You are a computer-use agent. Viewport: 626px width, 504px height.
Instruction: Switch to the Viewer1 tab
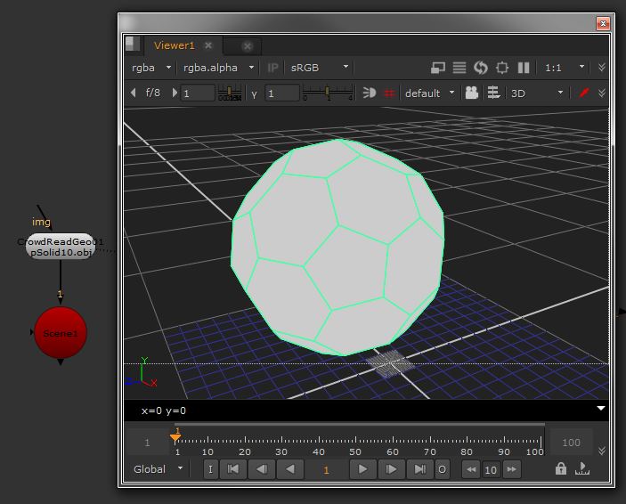[174, 45]
